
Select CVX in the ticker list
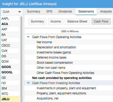coord(10,51)
